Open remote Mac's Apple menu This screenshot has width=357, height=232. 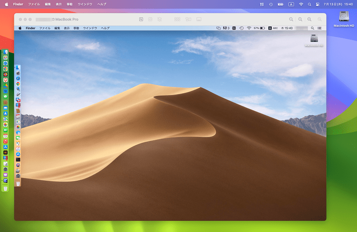pos(20,28)
